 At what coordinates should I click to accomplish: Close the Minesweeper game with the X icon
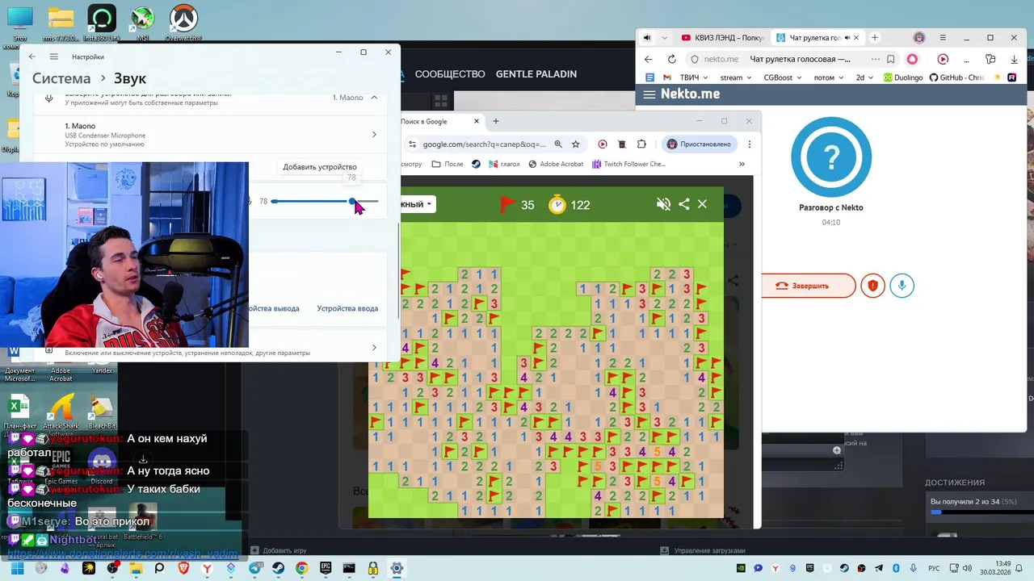click(x=702, y=204)
